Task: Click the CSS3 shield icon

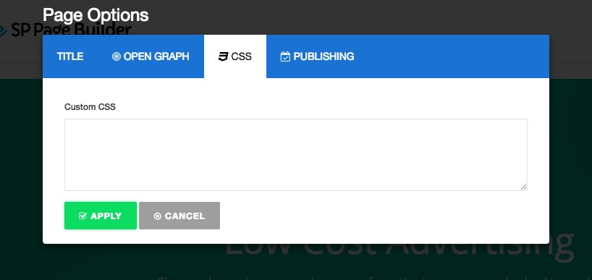Action: 223,56
